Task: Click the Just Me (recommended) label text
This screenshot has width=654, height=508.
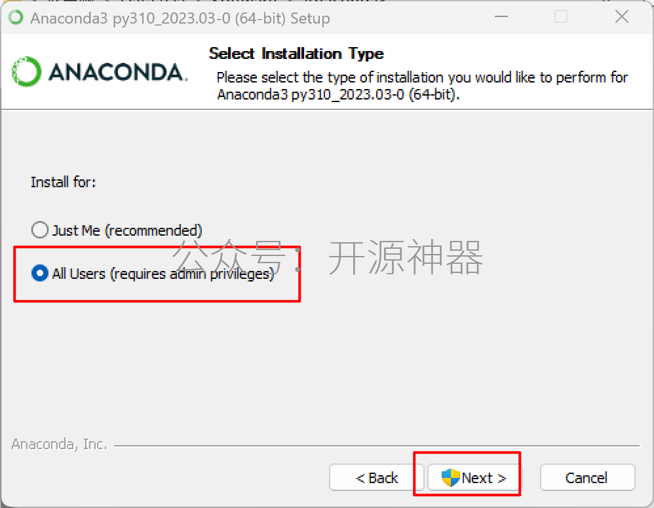Action: click(x=127, y=230)
